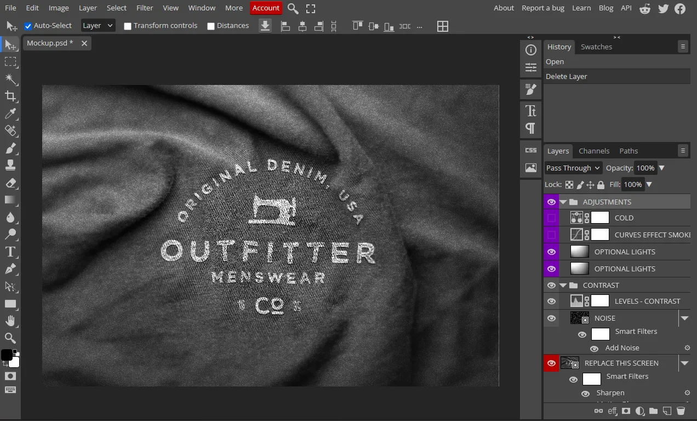Hide the CONTRAST folder
The width and height of the screenshot is (697, 421).
click(551, 285)
